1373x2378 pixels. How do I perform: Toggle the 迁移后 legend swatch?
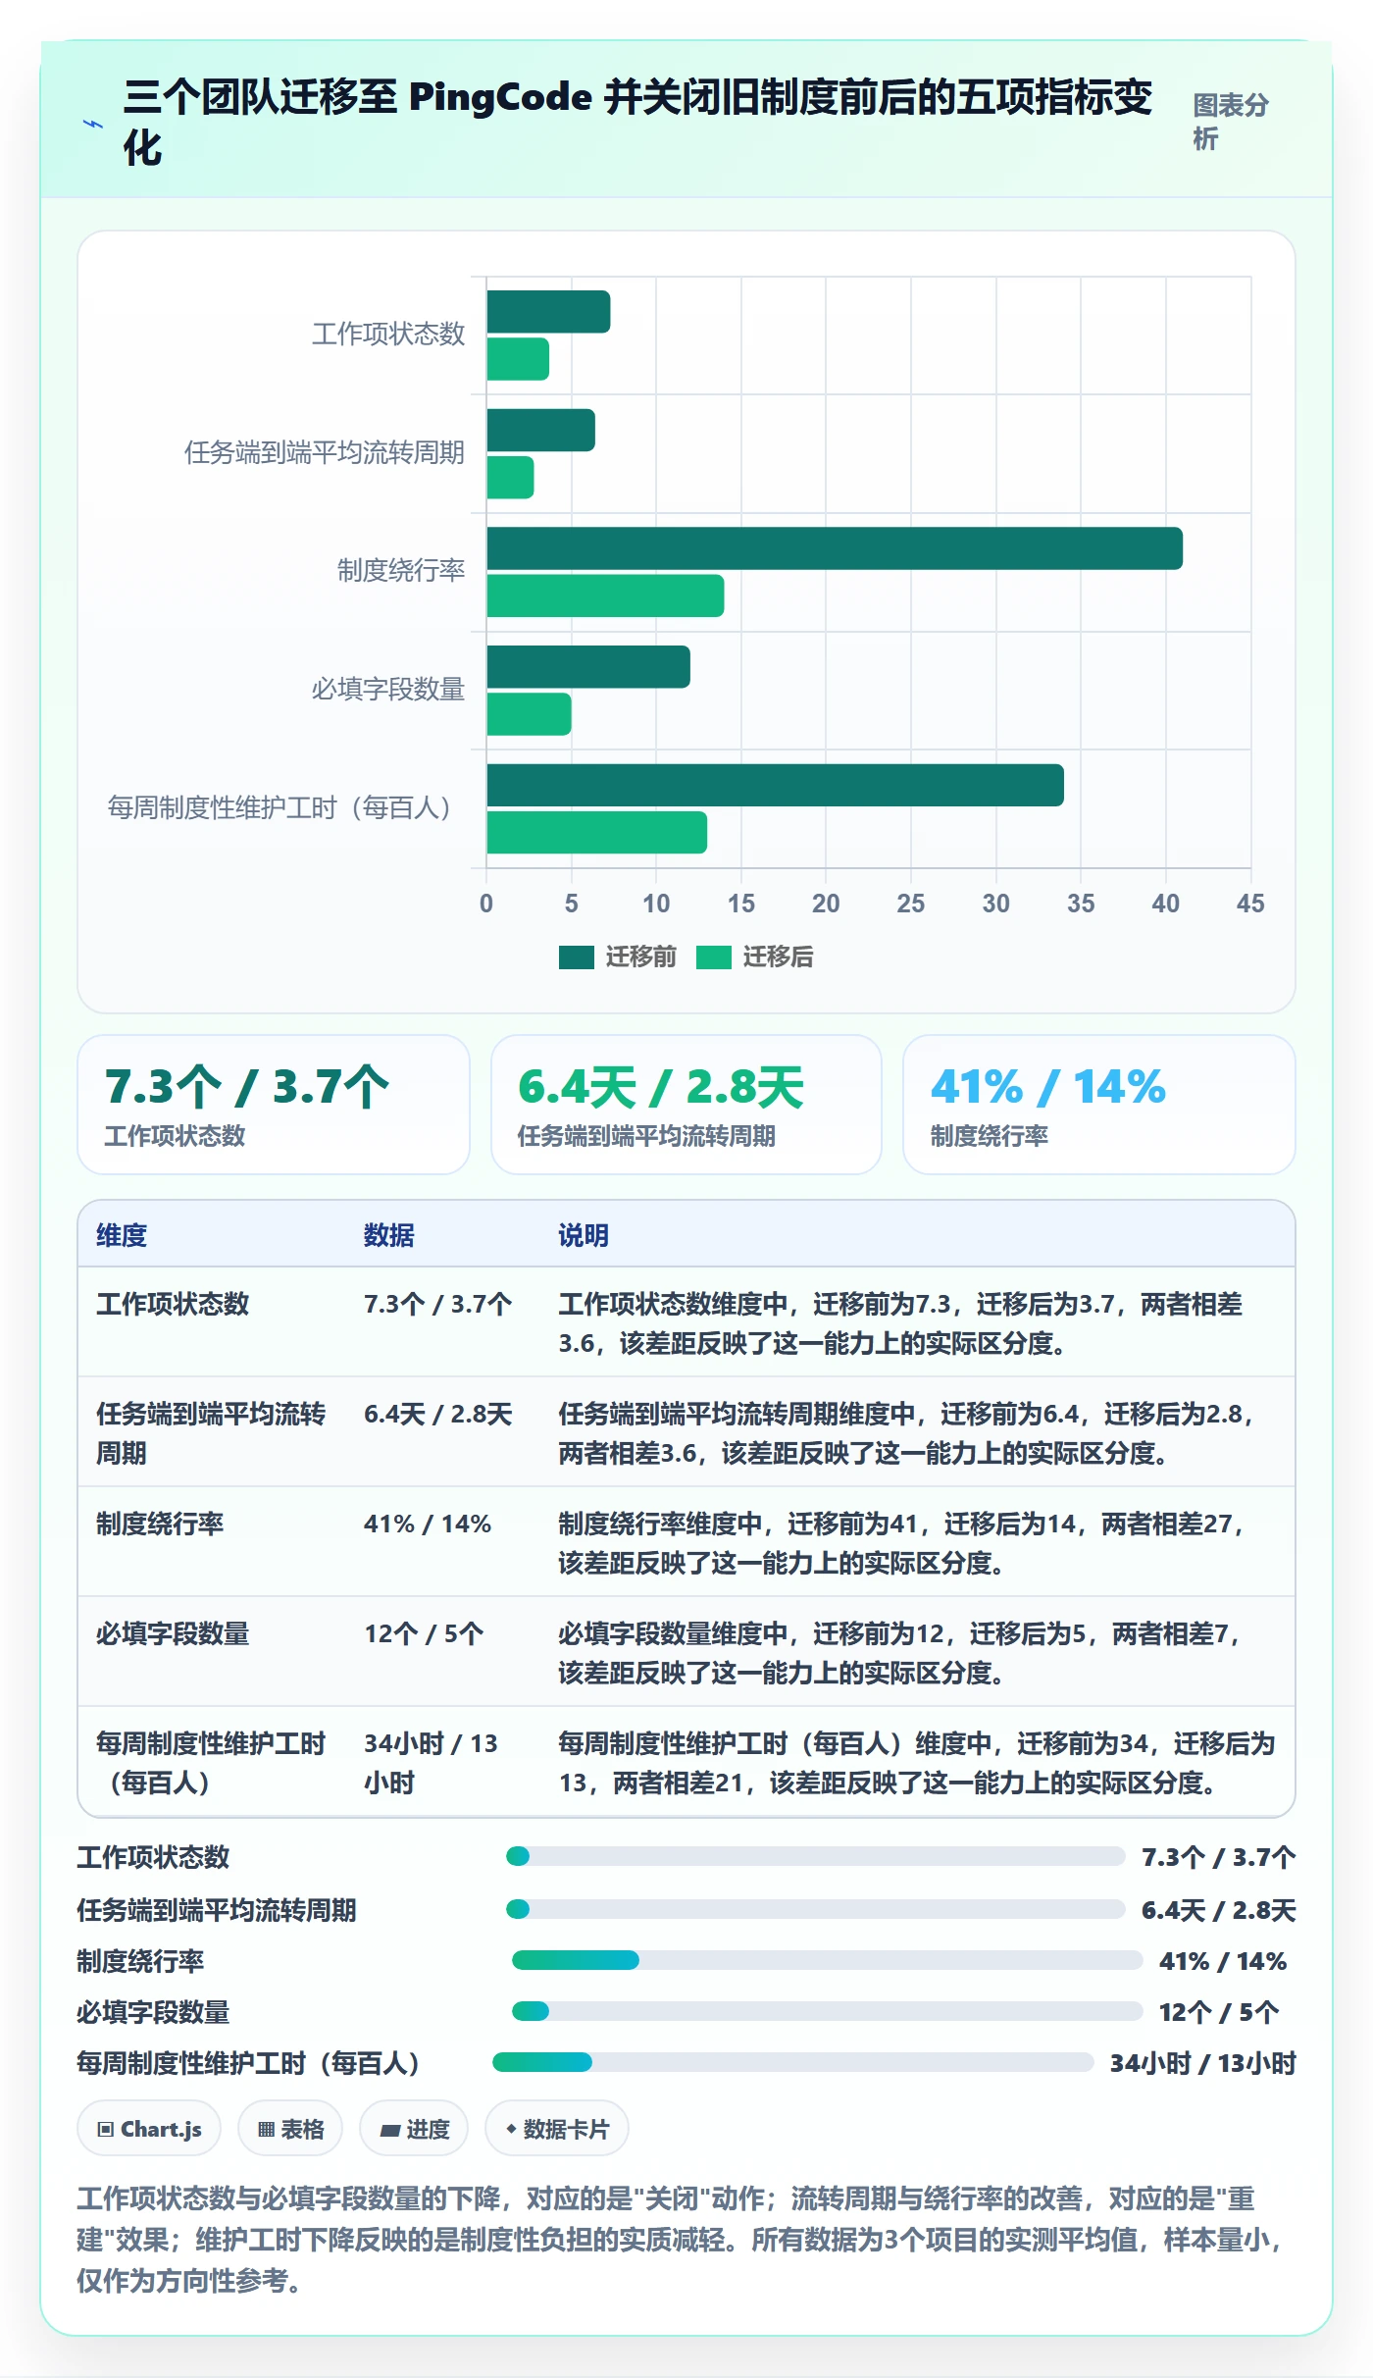pyautogui.click(x=713, y=956)
